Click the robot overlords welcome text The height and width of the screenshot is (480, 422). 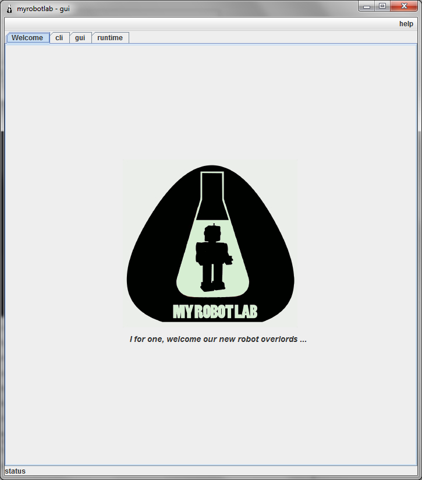click(218, 339)
